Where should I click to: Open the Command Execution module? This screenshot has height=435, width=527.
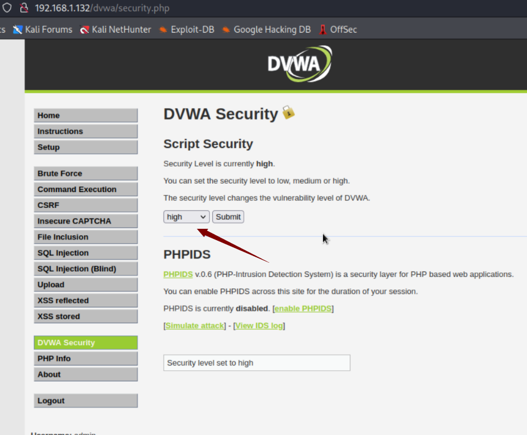pos(86,190)
